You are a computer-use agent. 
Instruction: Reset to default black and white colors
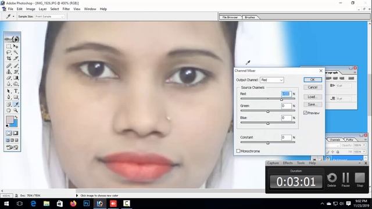[8, 125]
